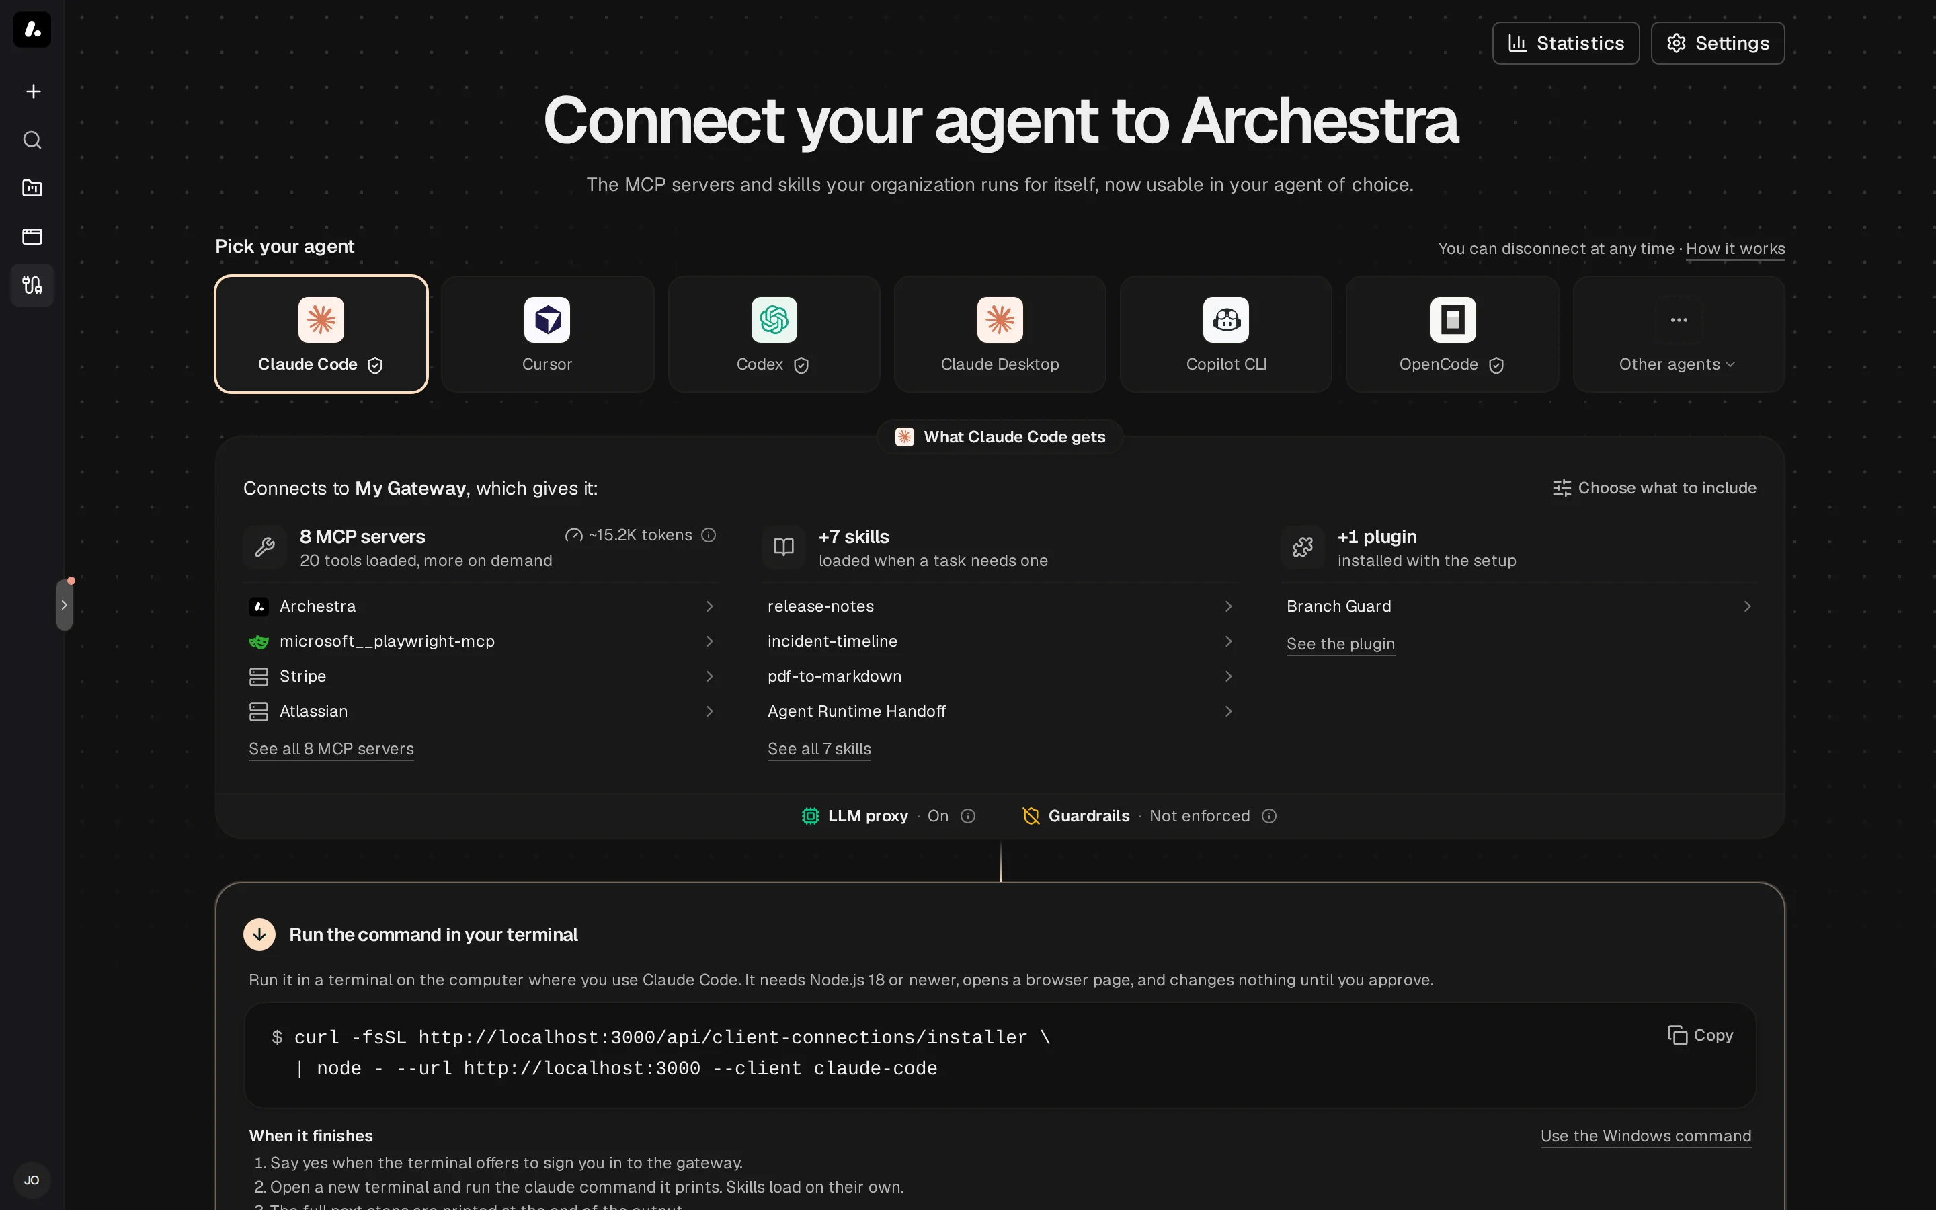Expand the release-notes skill row
The height and width of the screenshot is (1210, 1936).
1000,606
